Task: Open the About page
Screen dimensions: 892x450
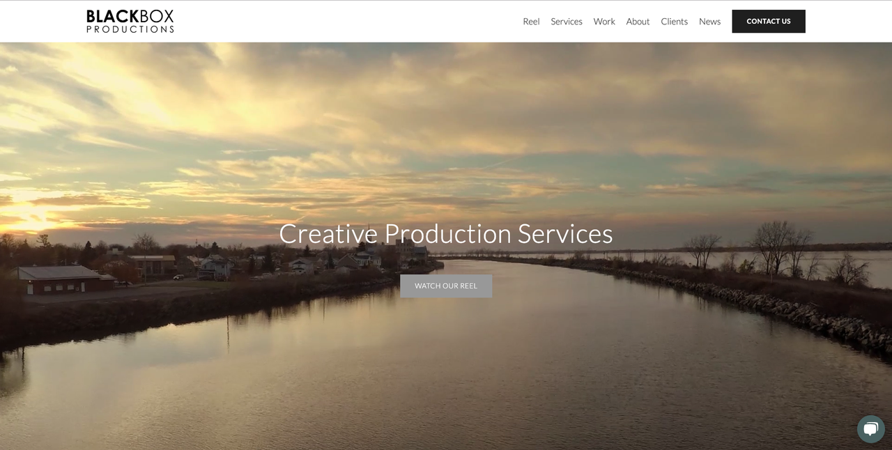Action: pos(638,21)
